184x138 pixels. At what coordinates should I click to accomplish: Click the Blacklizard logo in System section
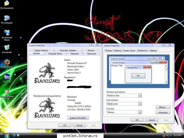point(47,73)
